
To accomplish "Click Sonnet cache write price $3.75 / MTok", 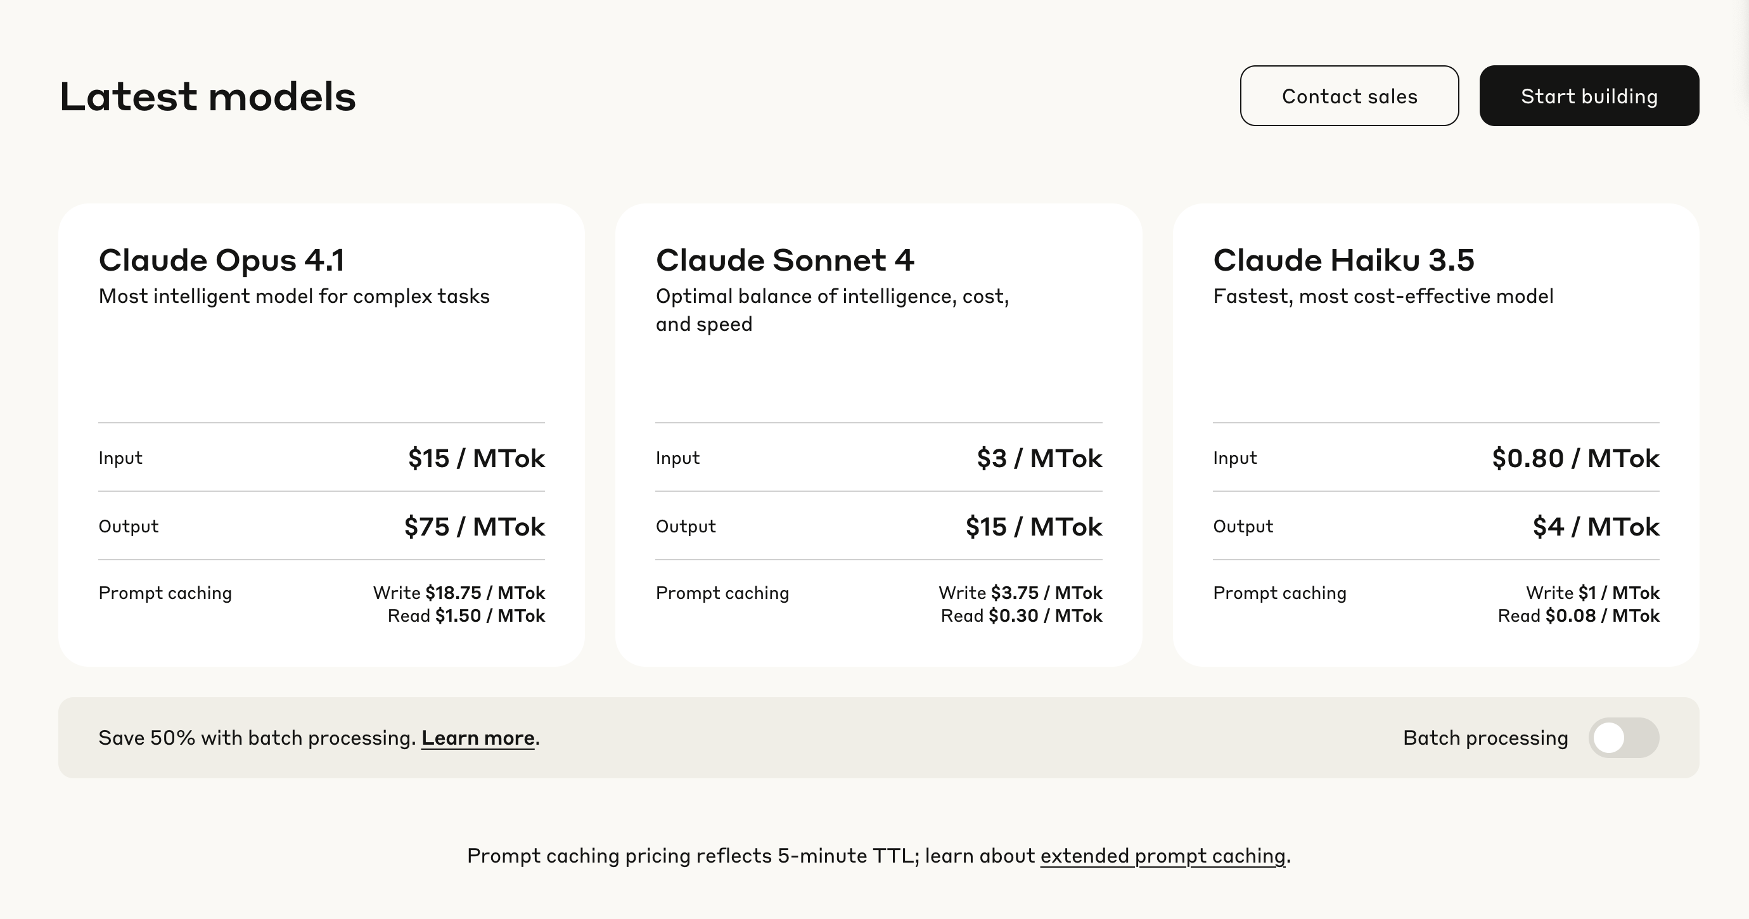I will pyautogui.click(x=1047, y=593).
